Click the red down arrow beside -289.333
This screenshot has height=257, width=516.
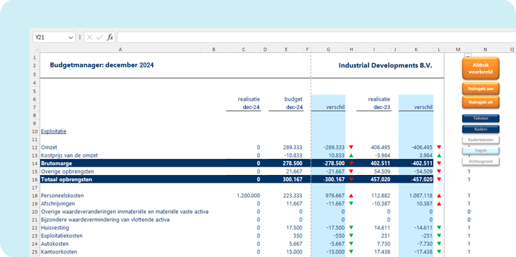[x=351, y=147]
